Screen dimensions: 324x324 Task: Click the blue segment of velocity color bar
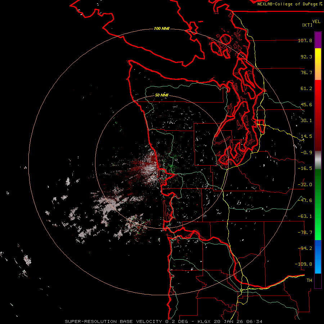[x=318, y=257]
